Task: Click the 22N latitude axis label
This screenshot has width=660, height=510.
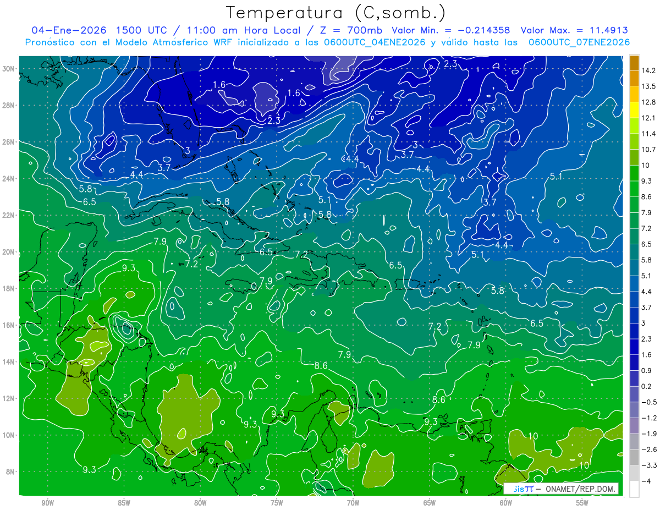Action: tap(8, 215)
